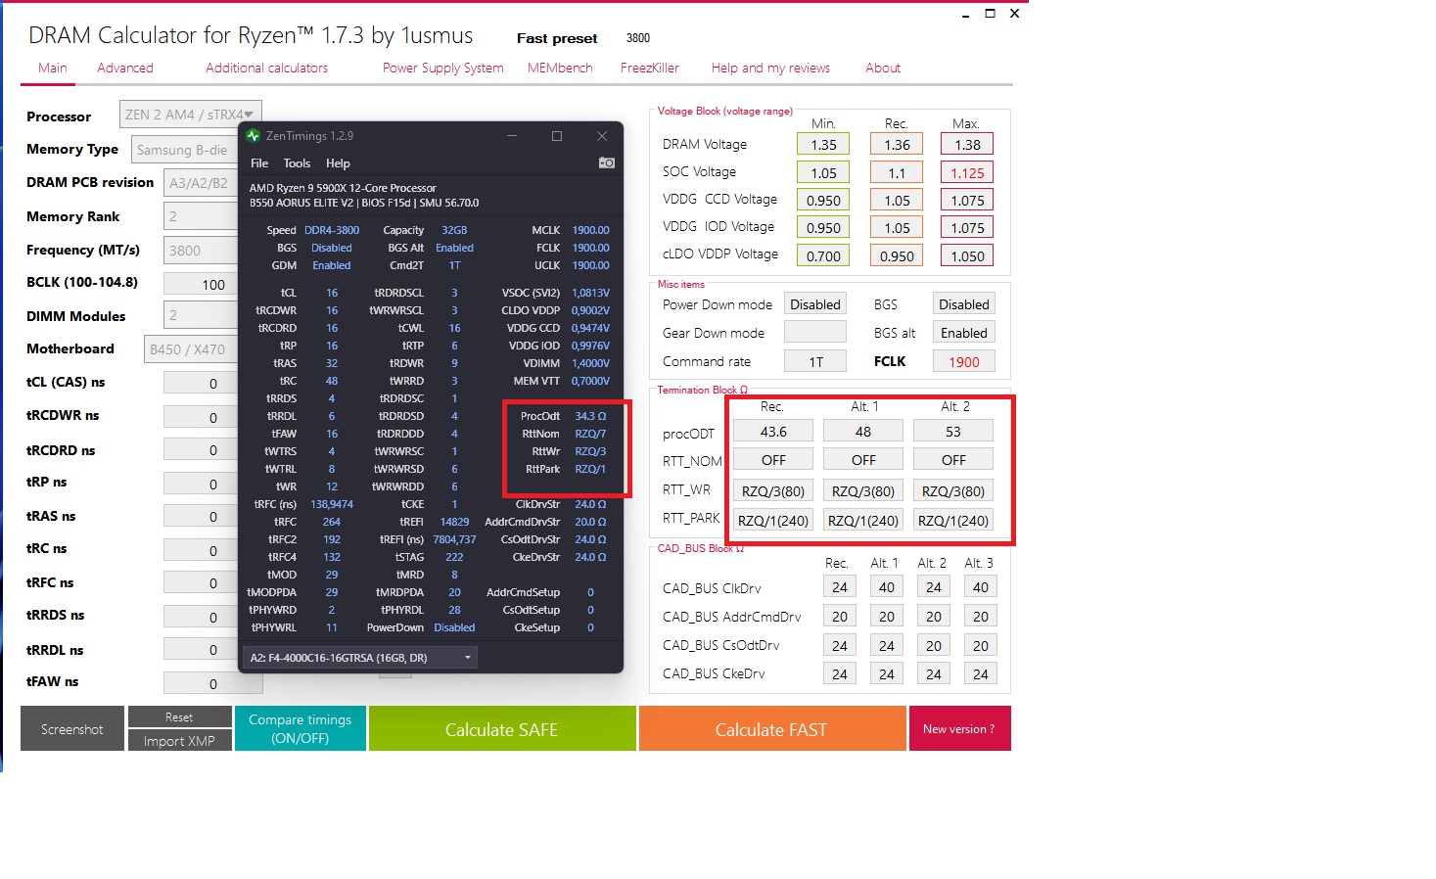
Task: Click the RTT_NOM Rec. OFF field
Action: (773, 459)
